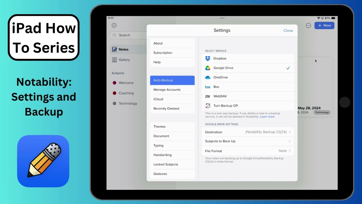This screenshot has height=204, width=362.
Task: Click the New note button
Action: [324, 25]
